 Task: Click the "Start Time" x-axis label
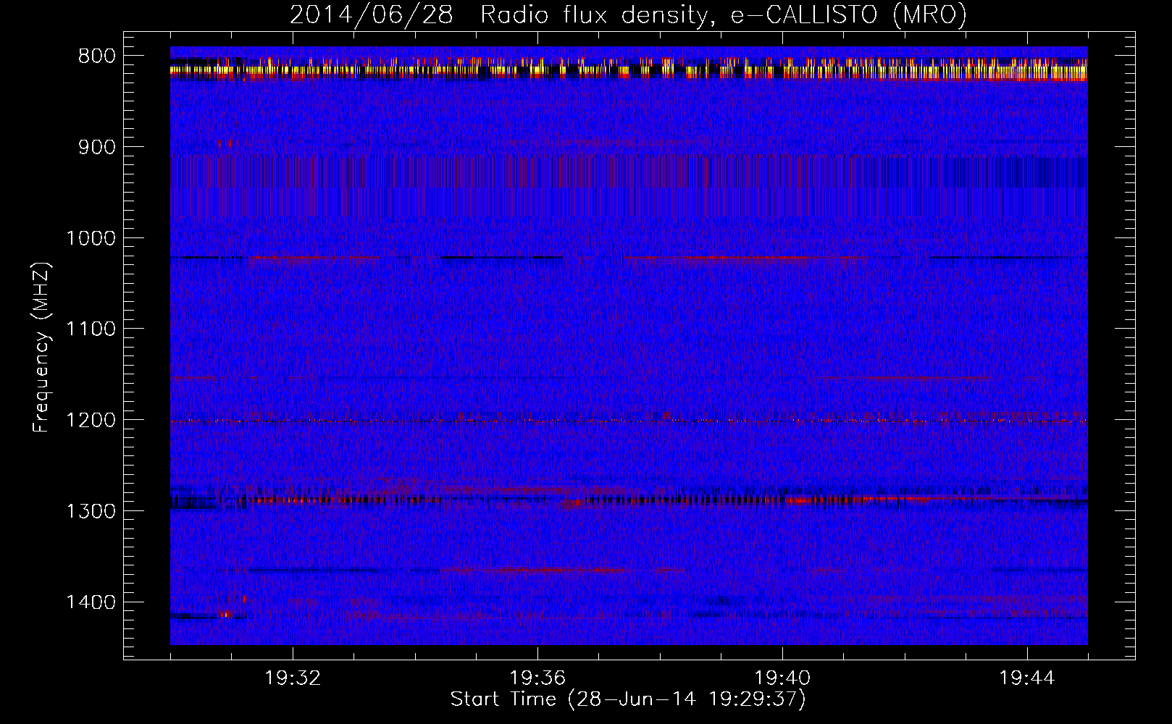coord(628,699)
